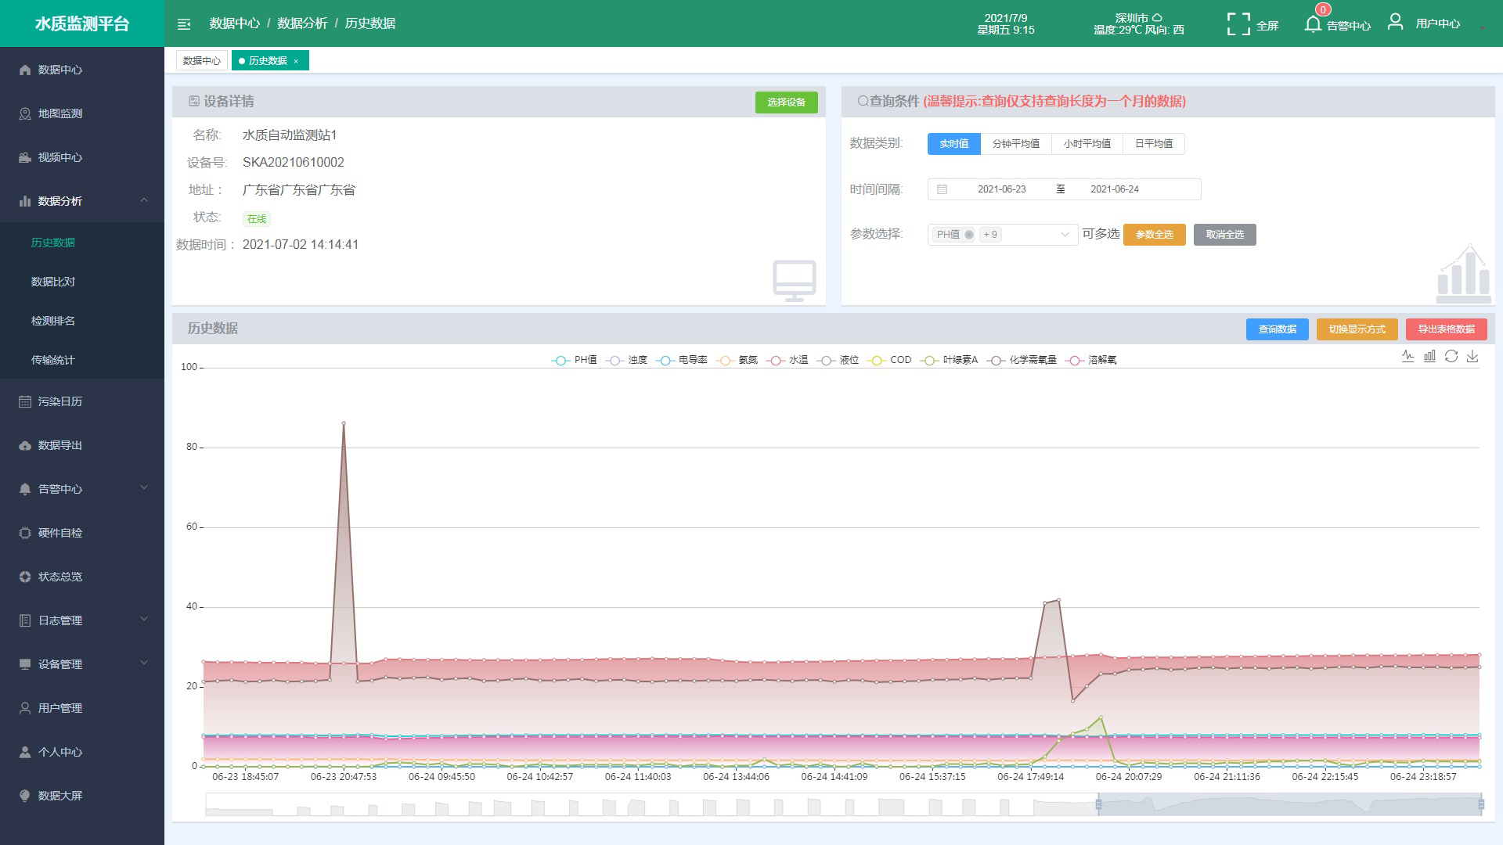Click the chart save-as-image download icon
The height and width of the screenshot is (845, 1503).
pyautogui.click(x=1472, y=356)
